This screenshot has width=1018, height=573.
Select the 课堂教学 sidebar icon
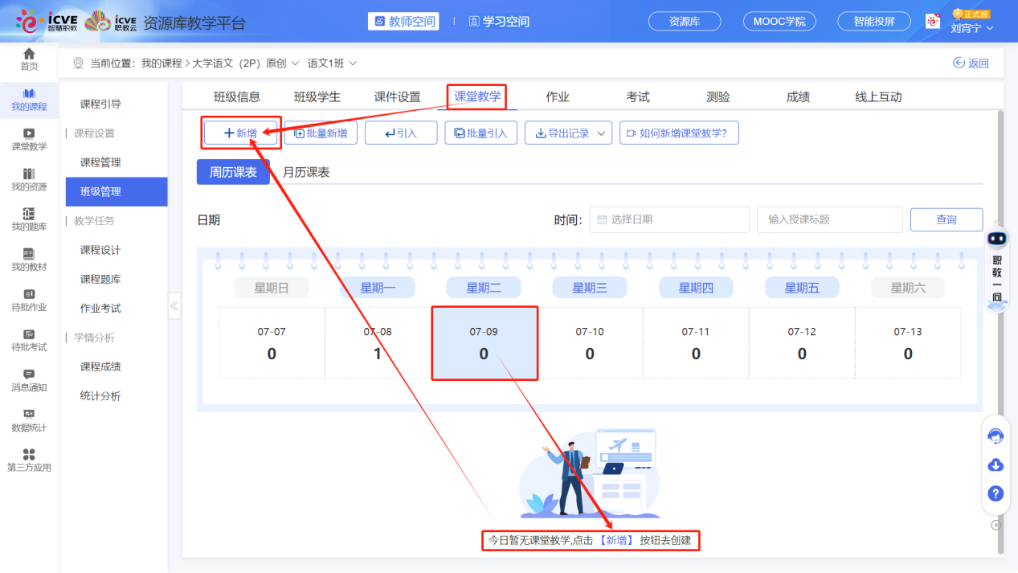point(29,138)
